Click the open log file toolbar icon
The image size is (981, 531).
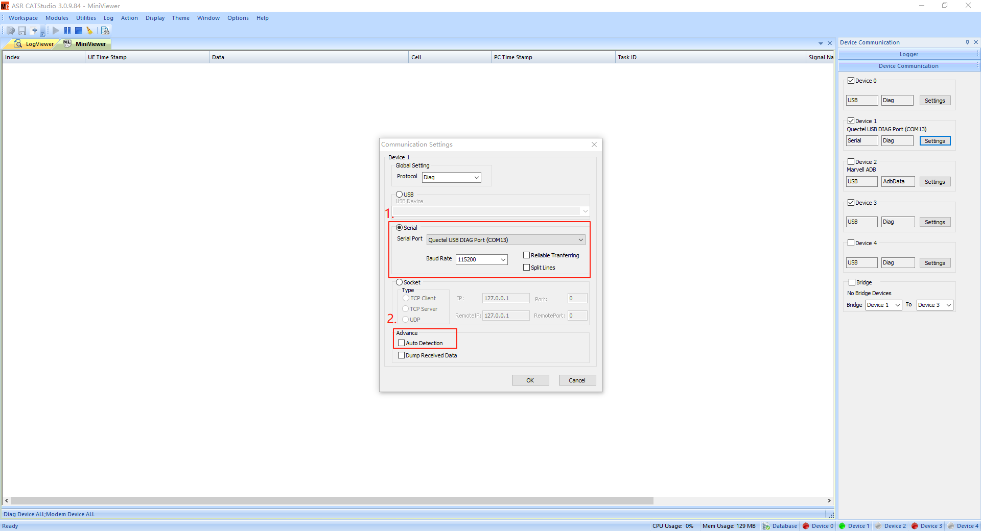click(11, 31)
